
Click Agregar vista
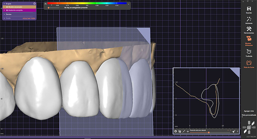249,111
